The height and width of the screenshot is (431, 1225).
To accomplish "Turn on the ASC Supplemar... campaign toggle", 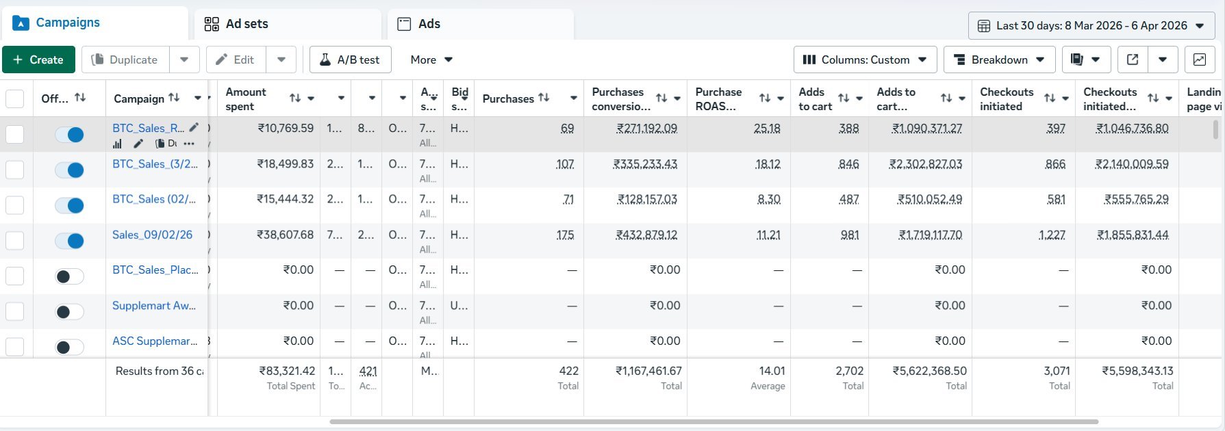I will pos(69,348).
